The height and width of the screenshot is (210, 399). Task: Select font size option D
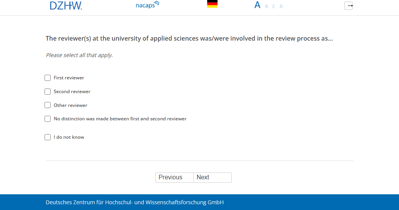(x=281, y=7)
